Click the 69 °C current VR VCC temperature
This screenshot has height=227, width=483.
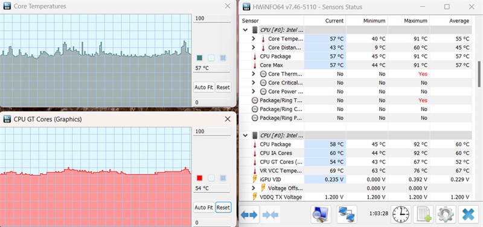tap(336, 171)
